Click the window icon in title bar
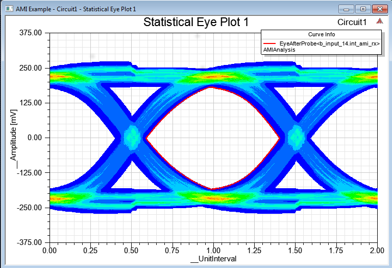Image resolution: width=392 pixels, height=268 pixels. (9, 9)
